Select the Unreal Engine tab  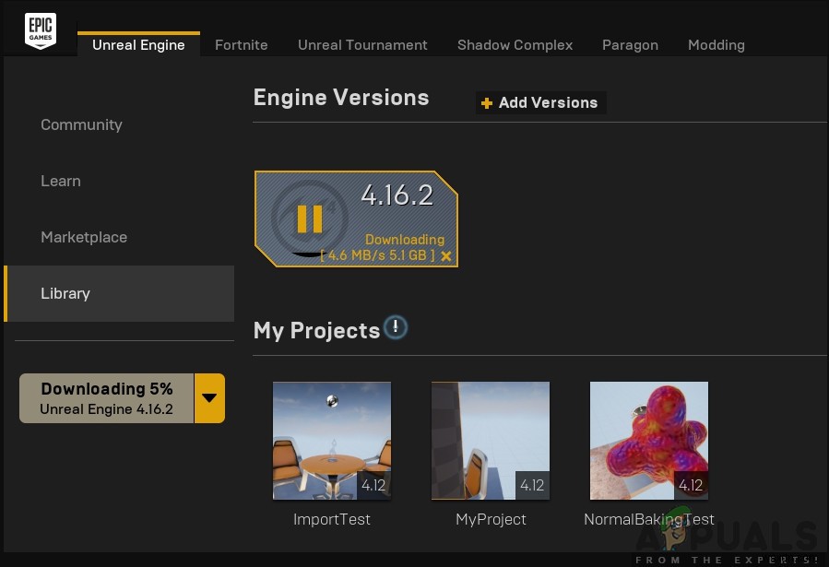pyautogui.click(x=138, y=44)
